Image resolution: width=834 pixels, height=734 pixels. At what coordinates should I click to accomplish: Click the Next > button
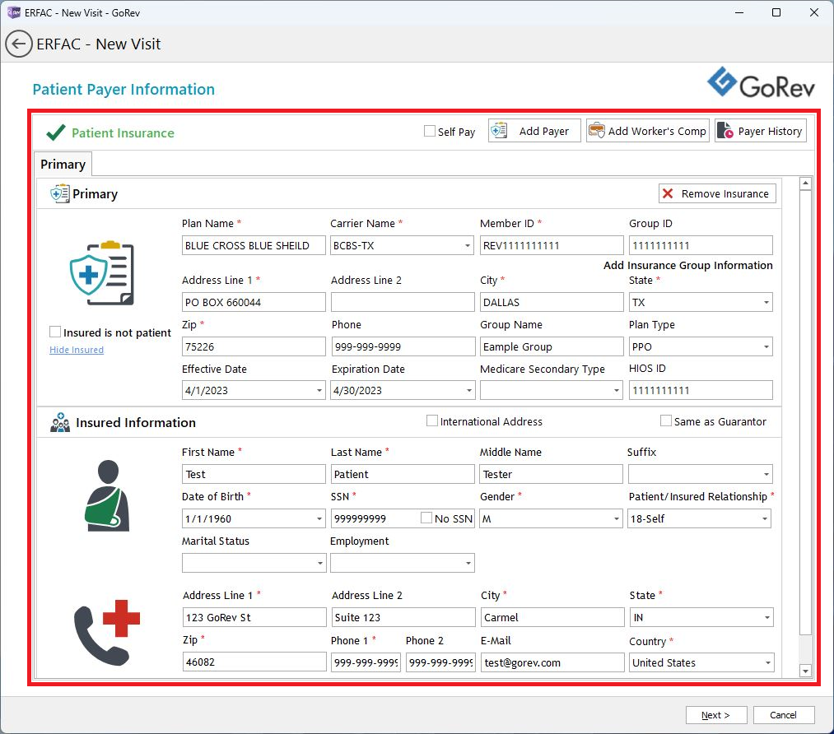click(716, 715)
